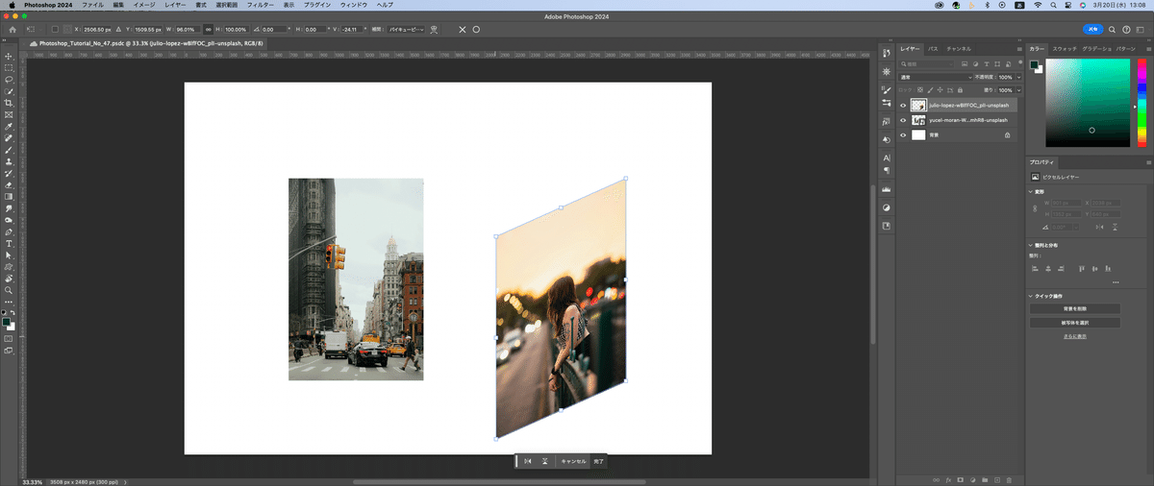
Task: Click flip horizontal icon in floating taskbar
Action: [x=528, y=461]
